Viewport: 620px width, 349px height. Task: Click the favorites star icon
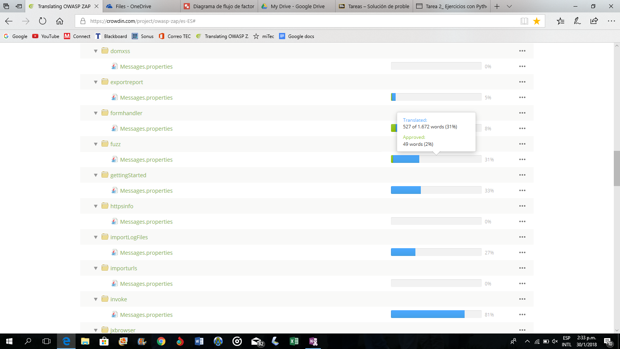(x=537, y=21)
